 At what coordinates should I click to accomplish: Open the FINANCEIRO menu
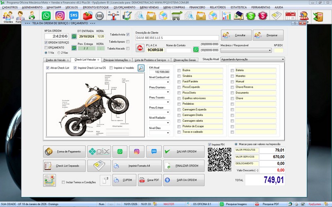point(197,7)
